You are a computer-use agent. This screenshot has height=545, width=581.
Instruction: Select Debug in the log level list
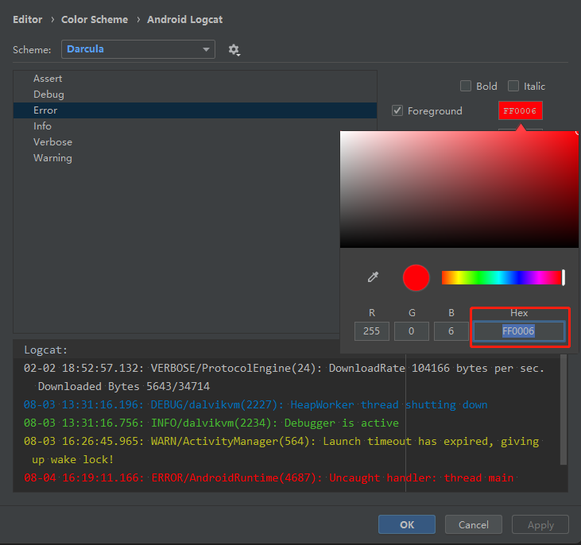195,95
